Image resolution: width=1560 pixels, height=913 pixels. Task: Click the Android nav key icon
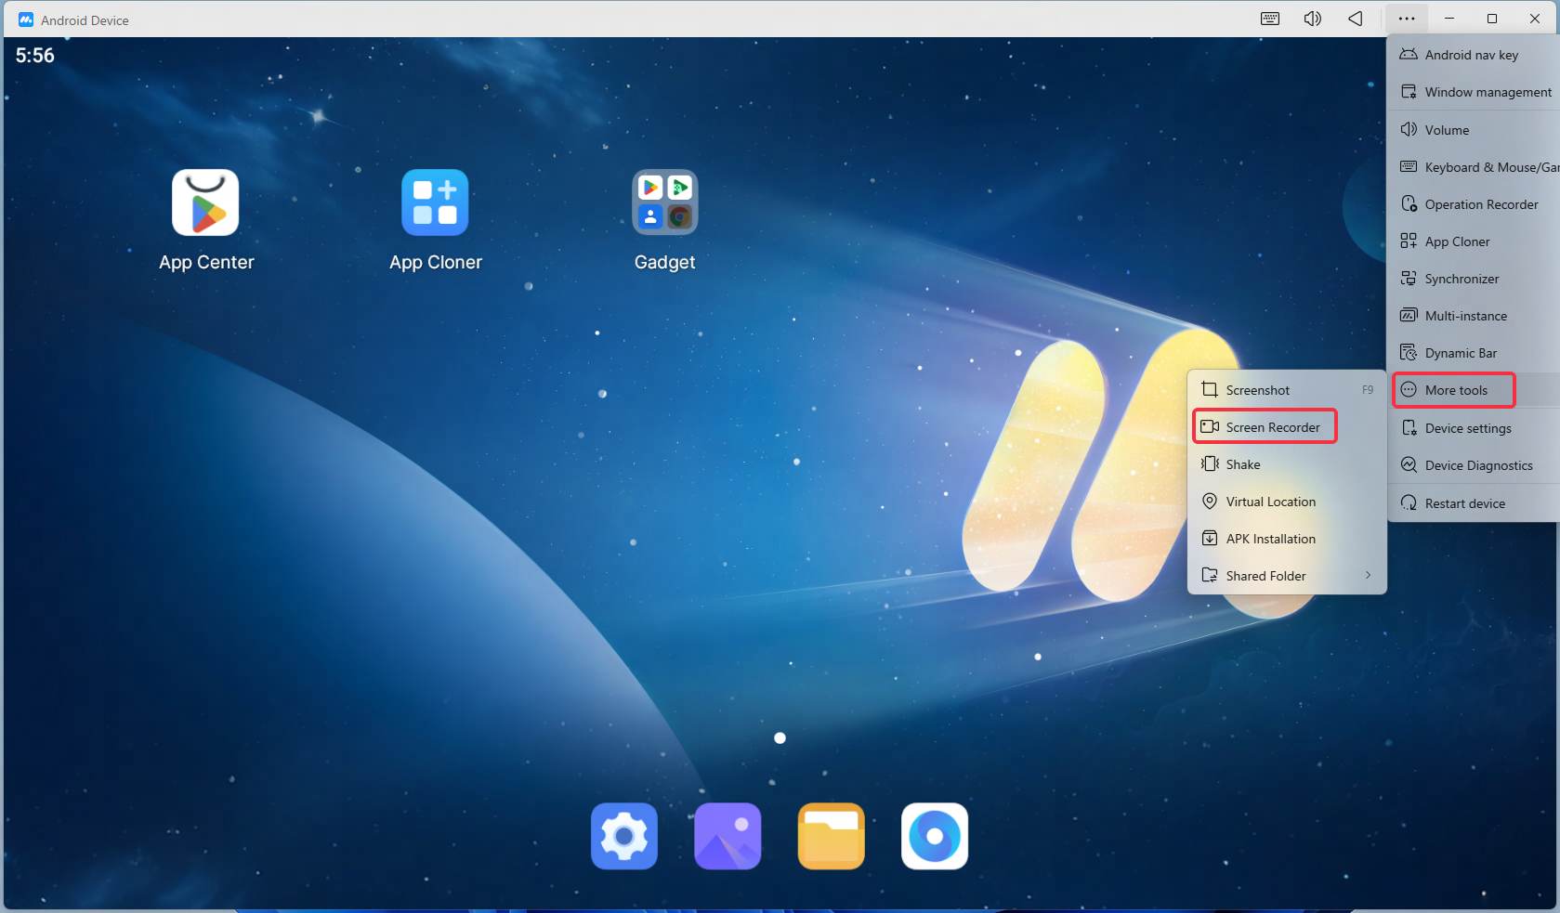point(1409,54)
